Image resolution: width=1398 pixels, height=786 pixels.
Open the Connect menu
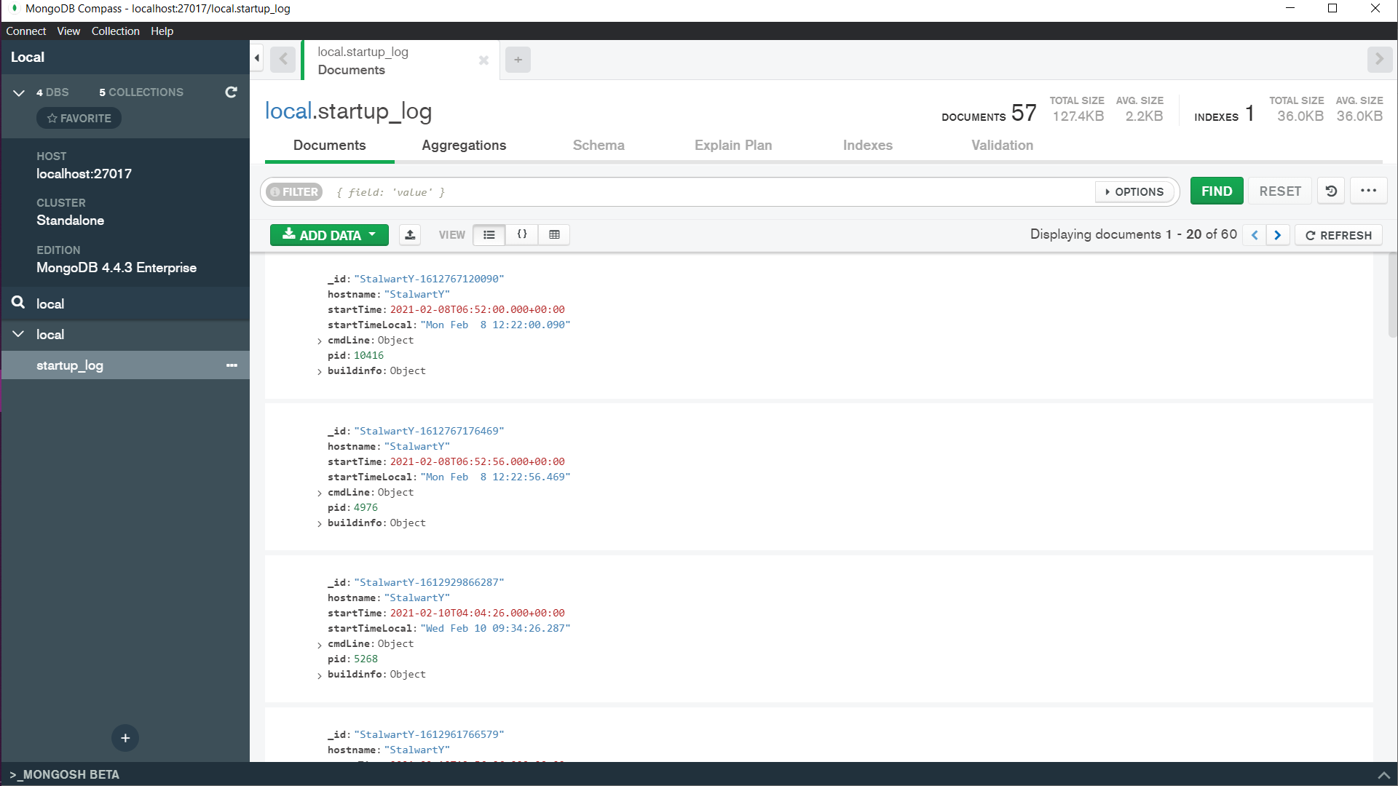click(x=26, y=31)
